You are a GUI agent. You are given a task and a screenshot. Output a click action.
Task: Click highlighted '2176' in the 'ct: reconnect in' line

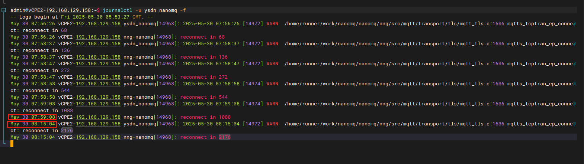pyautogui.click(x=67, y=131)
